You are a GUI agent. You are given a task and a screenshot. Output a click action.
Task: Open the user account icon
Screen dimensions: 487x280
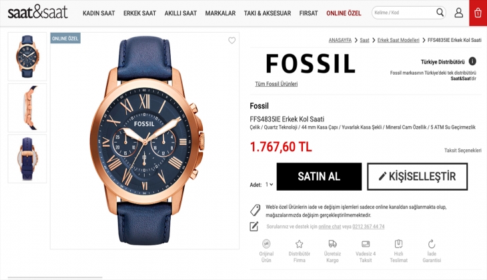tap(459, 13)
